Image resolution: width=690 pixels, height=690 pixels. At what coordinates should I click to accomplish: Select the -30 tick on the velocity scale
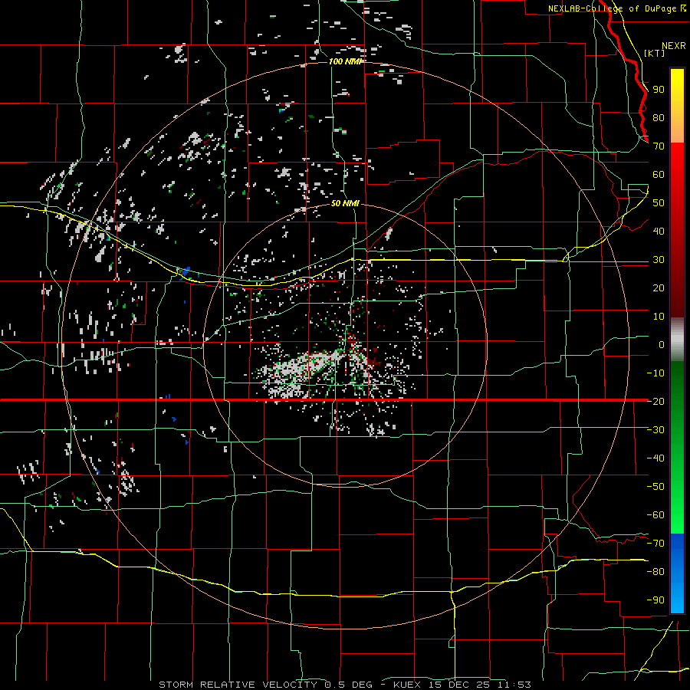click(655, 430)
